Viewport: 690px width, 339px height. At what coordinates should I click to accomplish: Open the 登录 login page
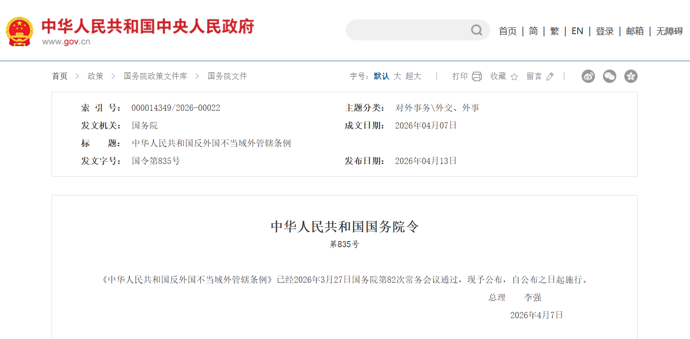click(604, 31)
